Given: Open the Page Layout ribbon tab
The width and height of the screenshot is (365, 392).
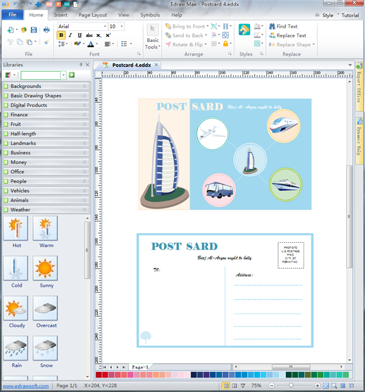Looking at the screenshot, I should (92, 14).
